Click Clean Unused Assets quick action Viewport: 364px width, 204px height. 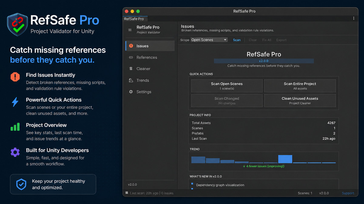coord(300,101)
